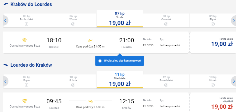
Task: Show later outbound dates with right arrow
Action: [x=234, y=20]
